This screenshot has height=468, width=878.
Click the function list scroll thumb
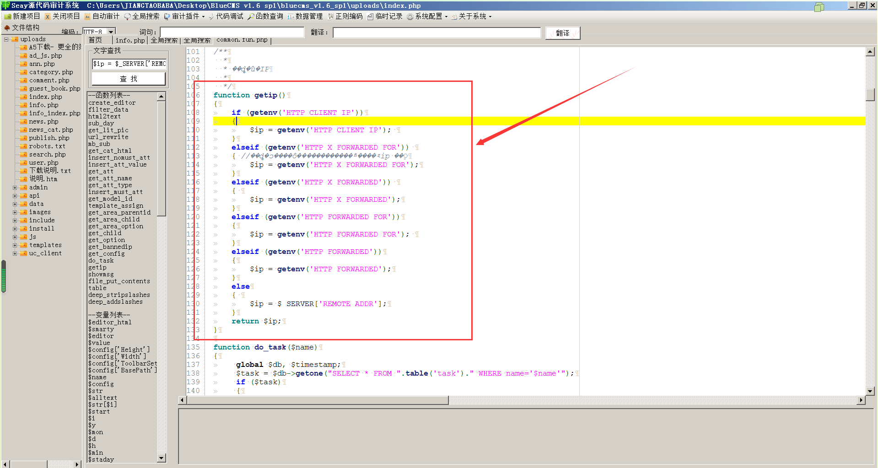point(161,158)
